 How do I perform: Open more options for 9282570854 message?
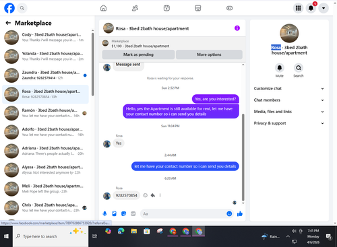pos(160,195)
